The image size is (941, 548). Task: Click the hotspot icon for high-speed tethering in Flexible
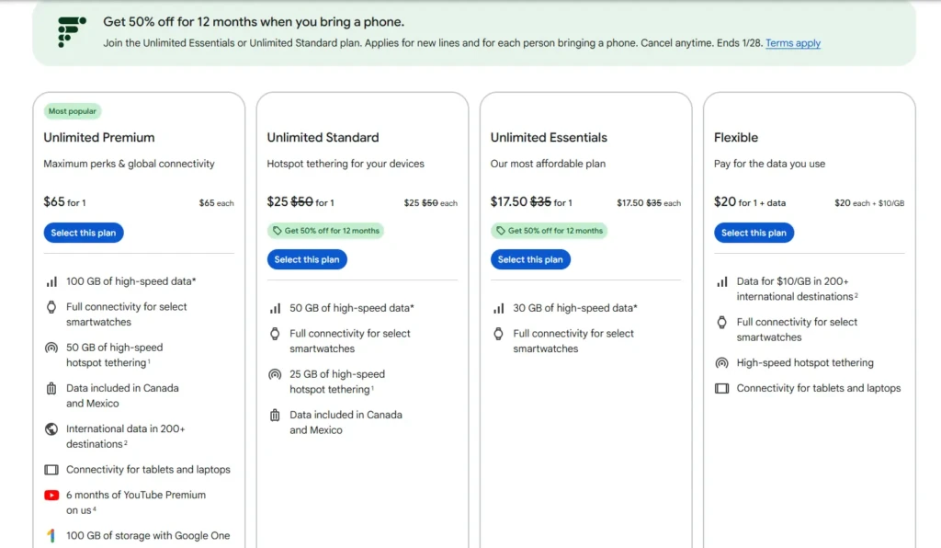pos(722,363)
